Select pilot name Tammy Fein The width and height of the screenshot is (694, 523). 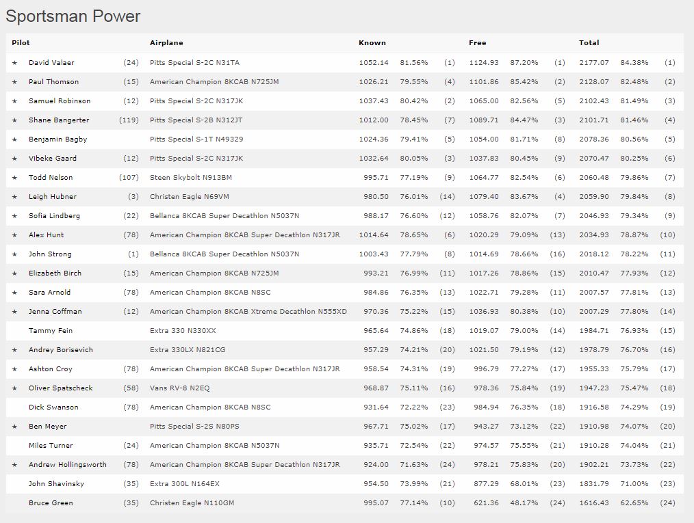click(x=51, y=331)
